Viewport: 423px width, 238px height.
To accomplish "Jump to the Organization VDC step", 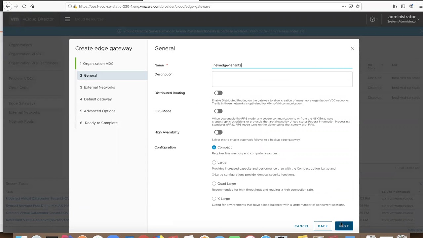I will [98, 63].
